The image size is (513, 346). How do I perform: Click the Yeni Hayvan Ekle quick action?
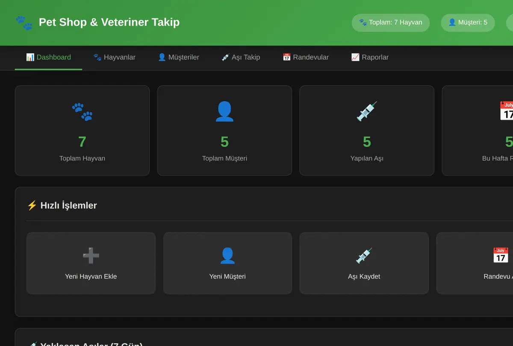[x=91, y=263]
